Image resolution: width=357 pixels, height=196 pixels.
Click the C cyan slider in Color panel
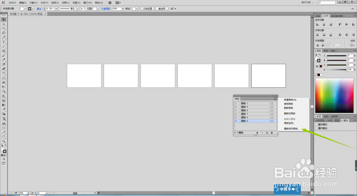(337, 56)
